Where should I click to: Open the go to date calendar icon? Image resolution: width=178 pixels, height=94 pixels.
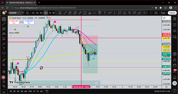(x=47, y=91)
